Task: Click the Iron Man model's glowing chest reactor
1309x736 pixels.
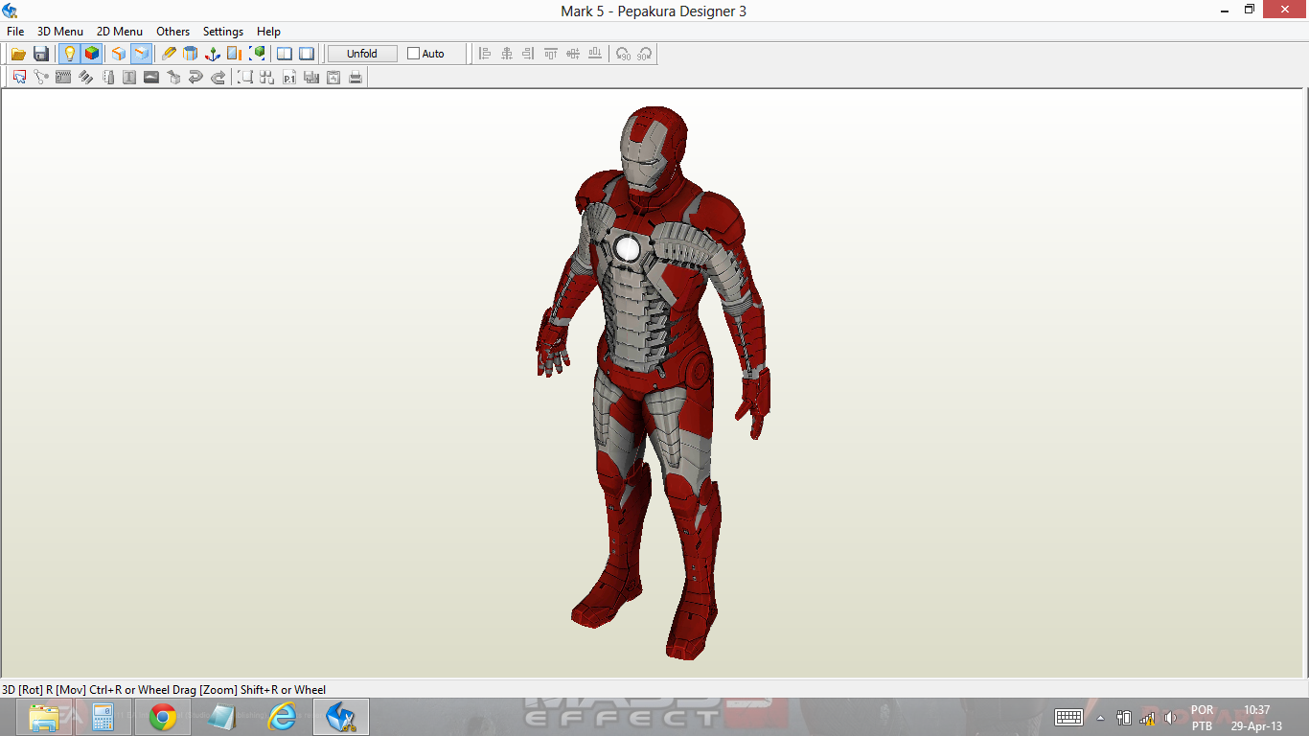Action: (629, 249)
